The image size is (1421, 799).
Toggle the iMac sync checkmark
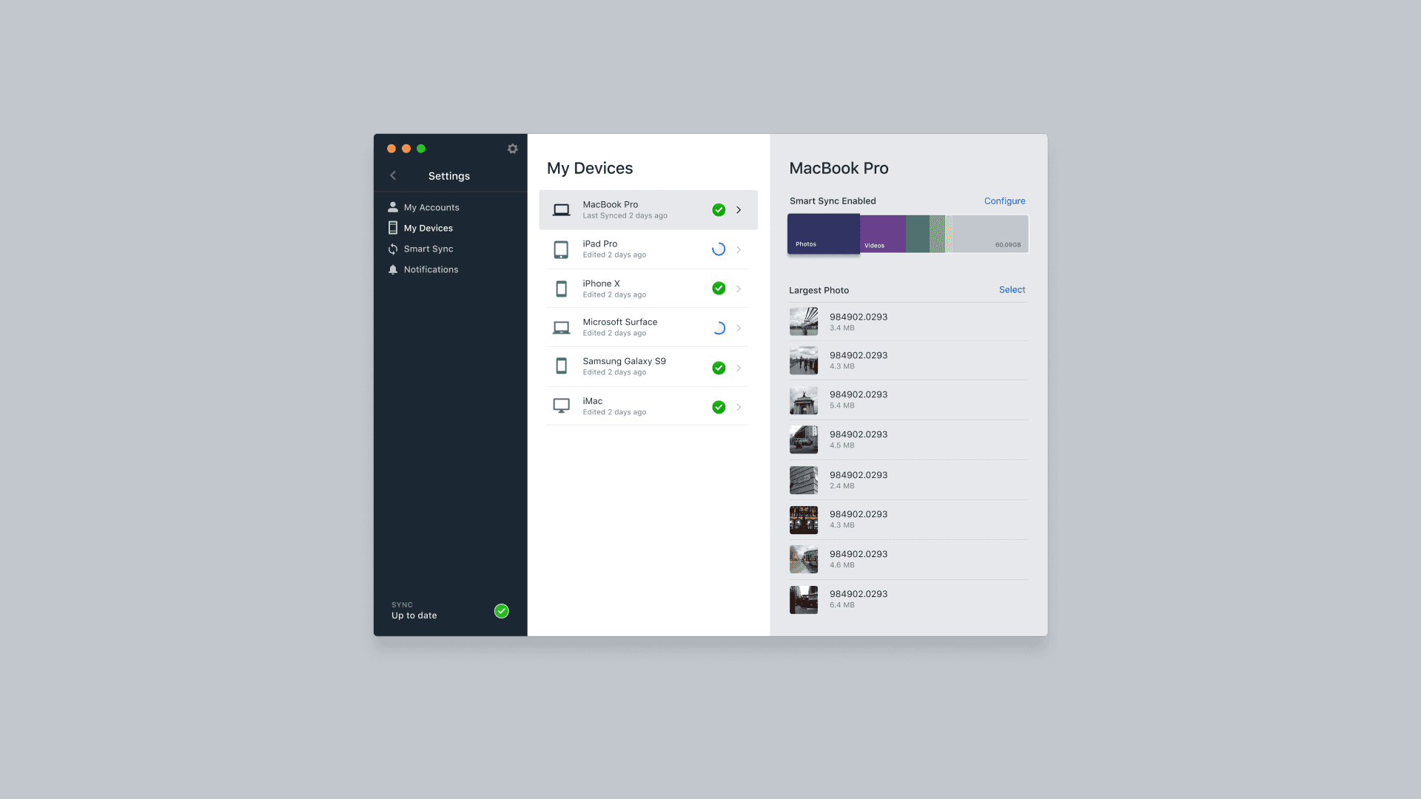pos(719,406)
